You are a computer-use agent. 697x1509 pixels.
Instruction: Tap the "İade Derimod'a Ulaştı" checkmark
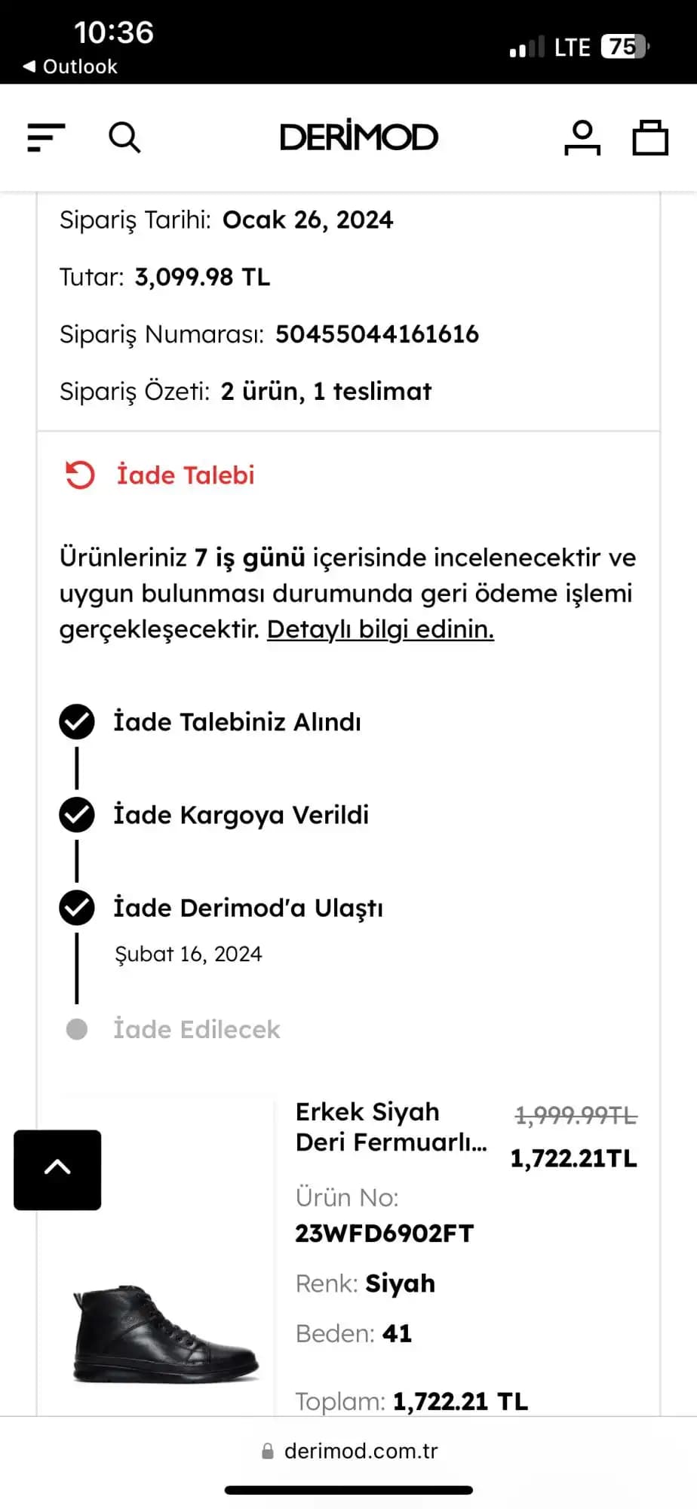[x=77, y=908]
